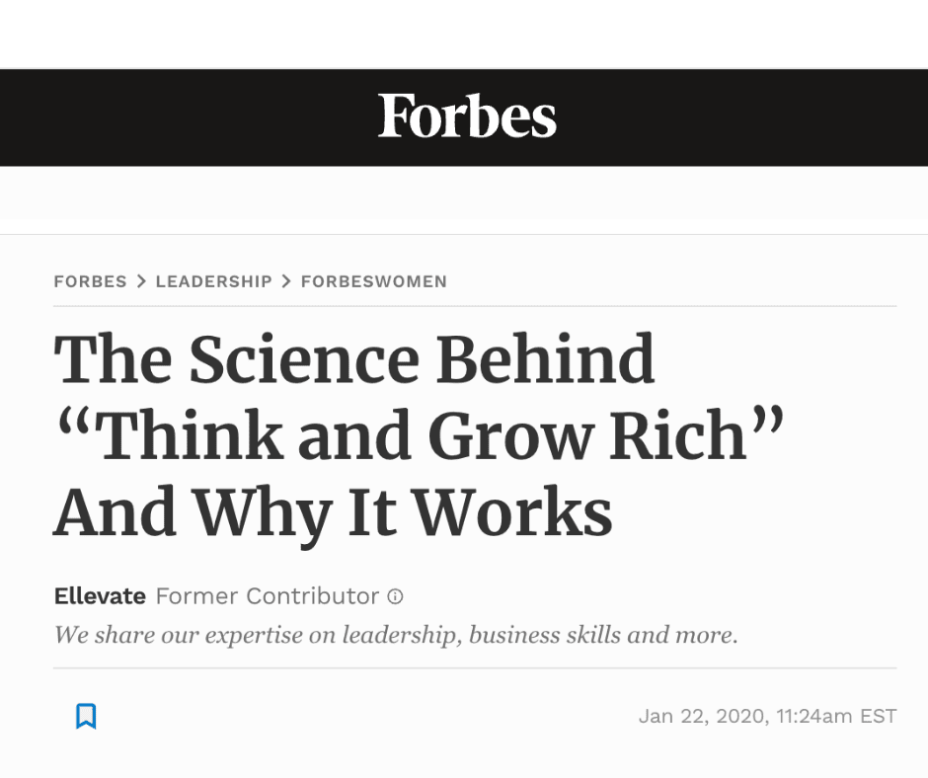The image size is (928, 778).
Task: Click the Forbes logo in the header
Action: click(467, 117)
